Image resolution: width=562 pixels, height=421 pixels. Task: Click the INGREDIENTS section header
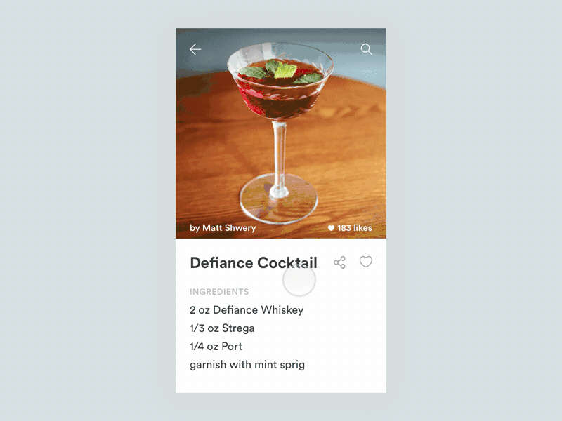[219, 292]
